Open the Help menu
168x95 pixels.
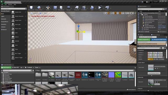coord(15,4)
